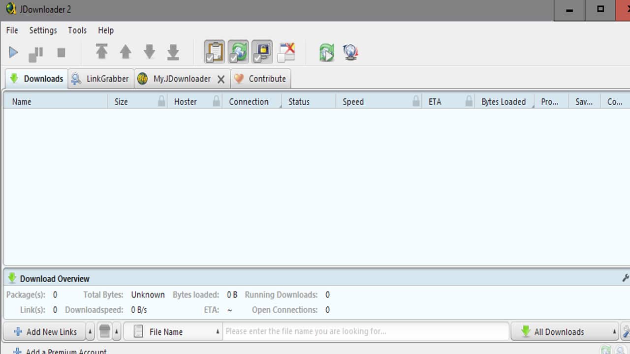Toggle auto reconnect button
The width and height of the screenshot is (630, 354).
[x=238, y=52]
